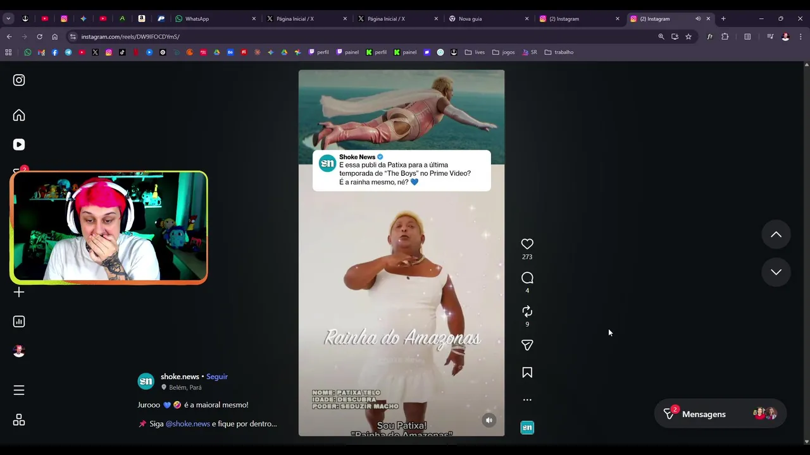The image size is (810, 455).
Task: Open the Mensagens floating panel
Action: pos(720,414)
